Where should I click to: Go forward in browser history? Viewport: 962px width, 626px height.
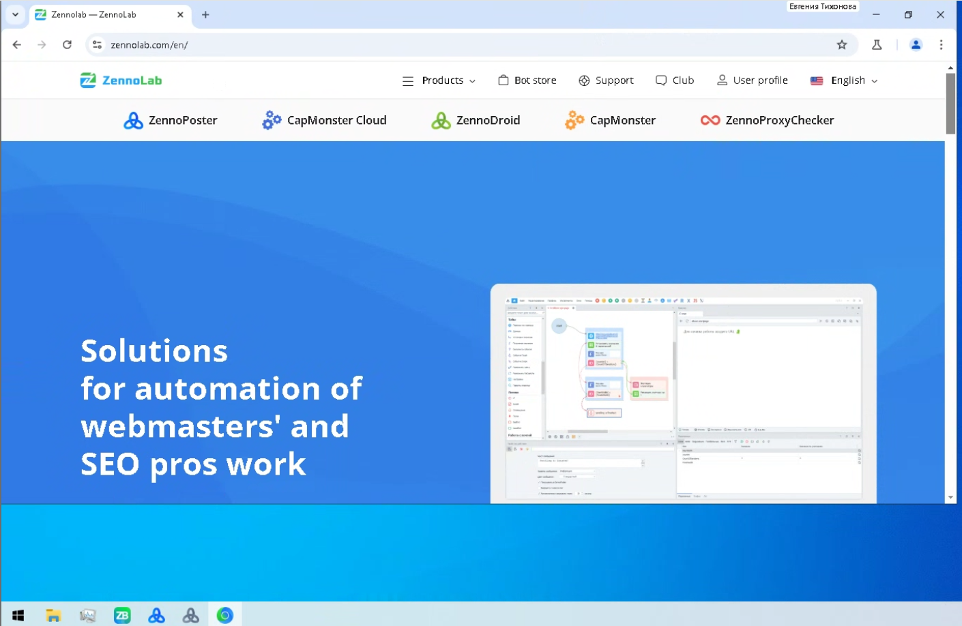[42, 45]
